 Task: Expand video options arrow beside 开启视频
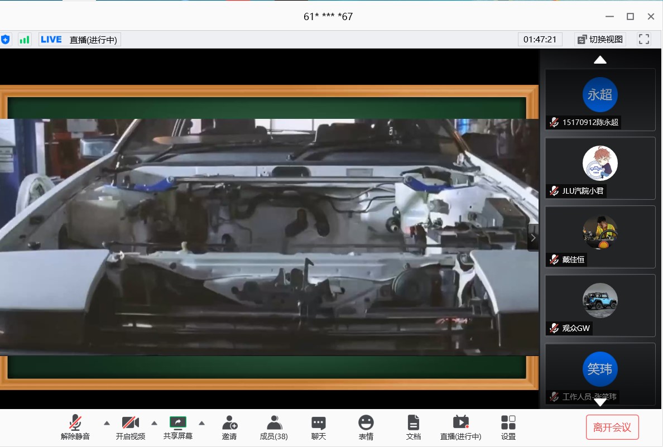[x=155, y=422]
